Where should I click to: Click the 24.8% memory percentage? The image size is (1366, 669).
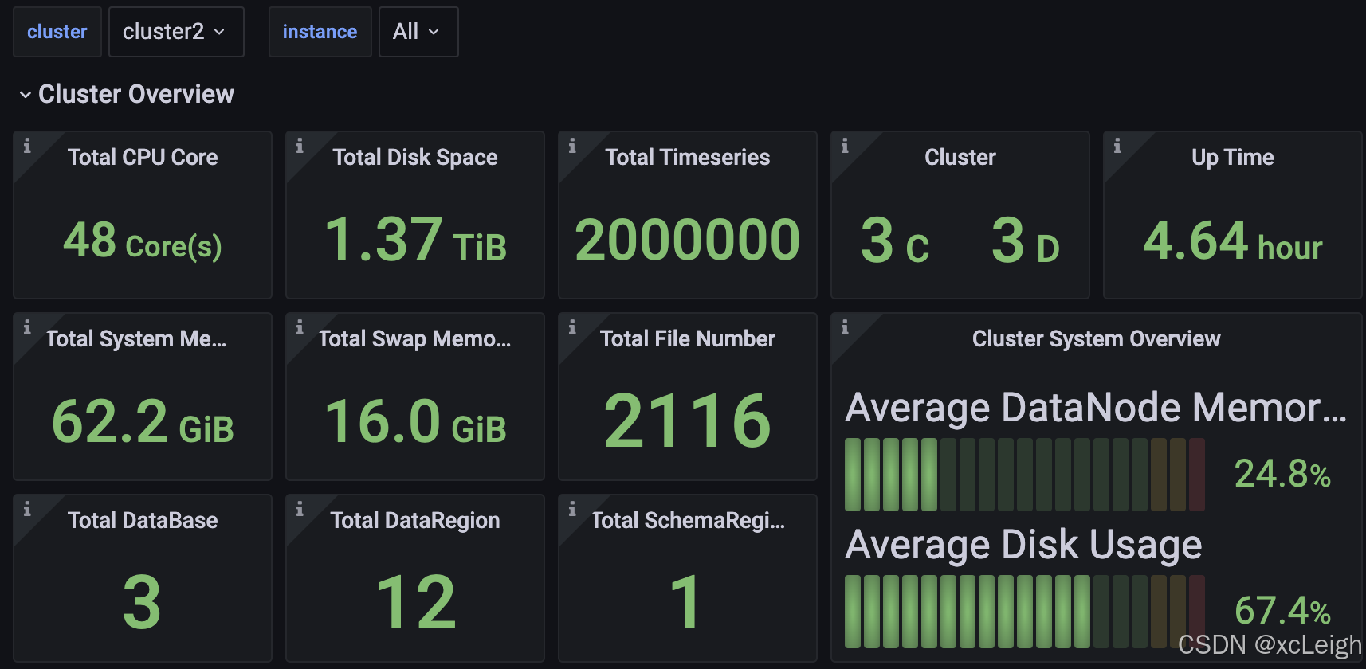[x=1282, y=475]
